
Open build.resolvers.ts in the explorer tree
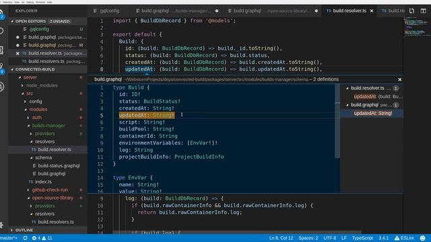tap(48, 222)
